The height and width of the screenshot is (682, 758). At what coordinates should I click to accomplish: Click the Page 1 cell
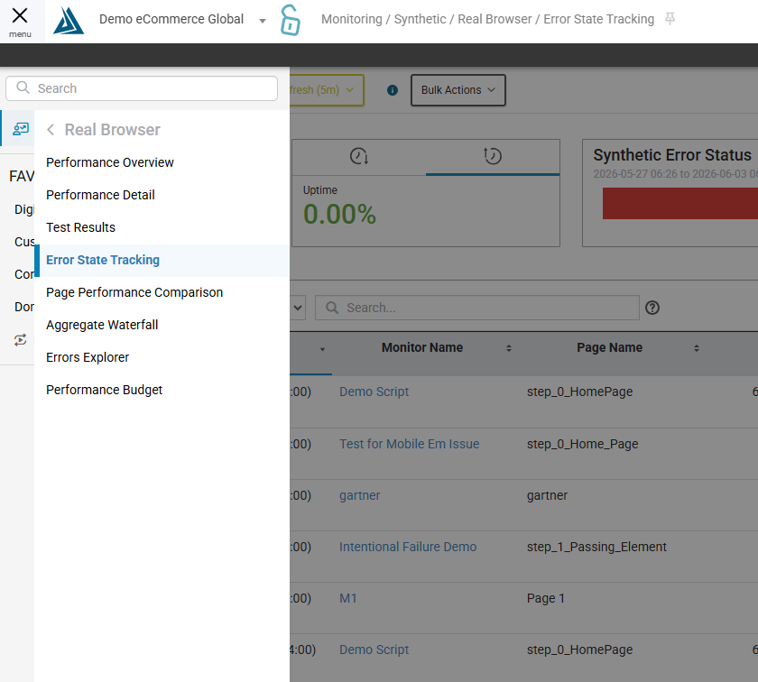(545, 598)
